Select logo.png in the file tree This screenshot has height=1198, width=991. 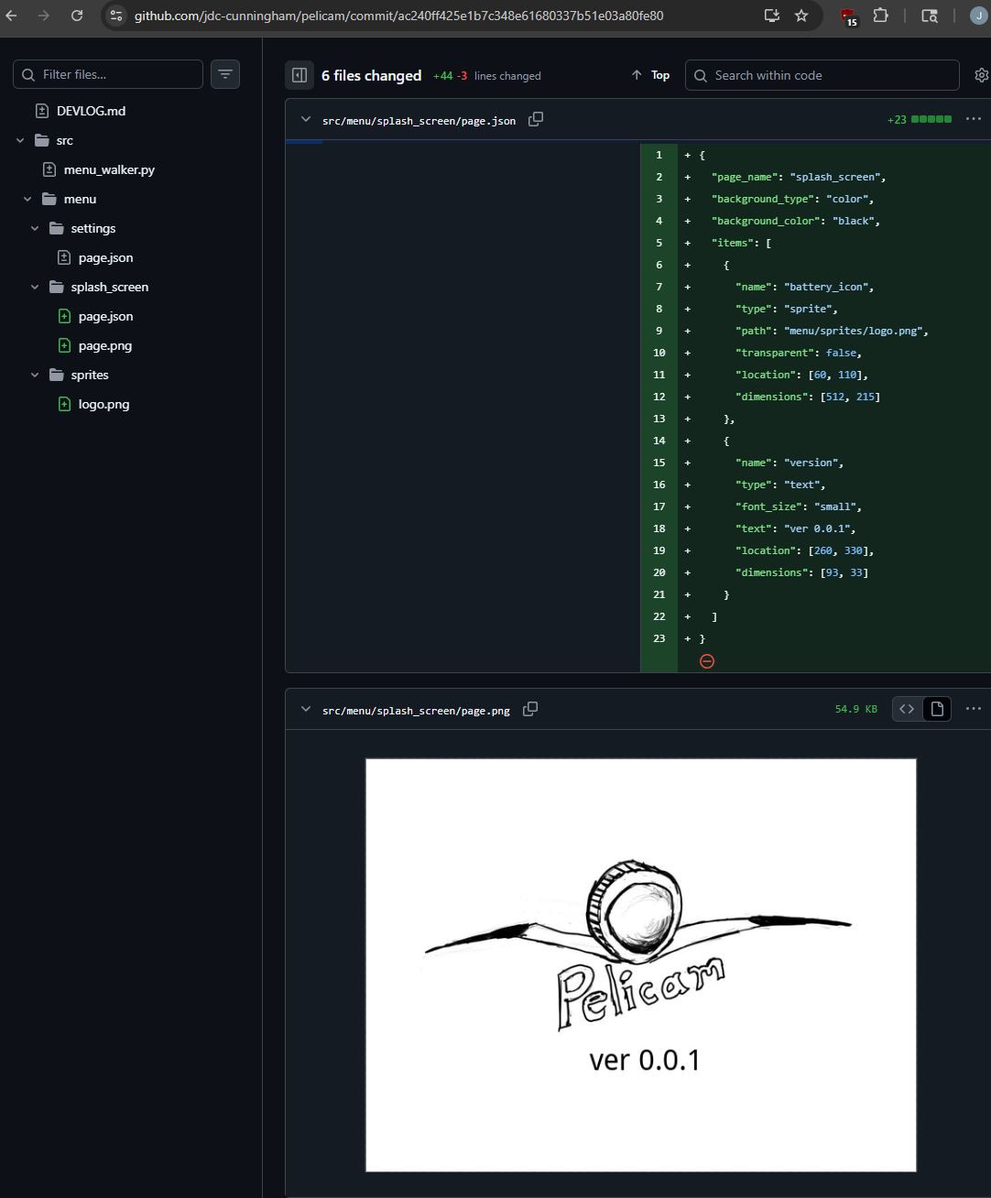[103, 404]
